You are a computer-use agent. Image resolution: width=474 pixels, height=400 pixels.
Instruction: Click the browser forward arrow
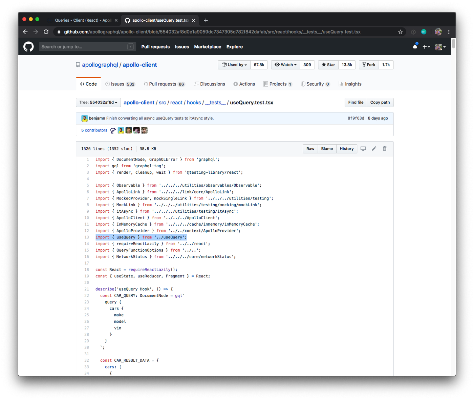click(x=36, y=32)
